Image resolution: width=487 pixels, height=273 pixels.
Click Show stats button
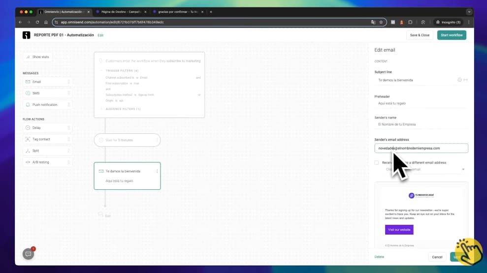[38, 57]
